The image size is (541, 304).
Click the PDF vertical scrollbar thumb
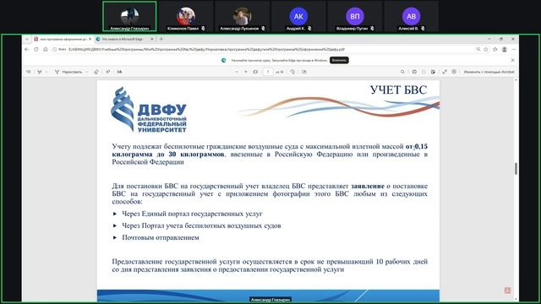516,169
